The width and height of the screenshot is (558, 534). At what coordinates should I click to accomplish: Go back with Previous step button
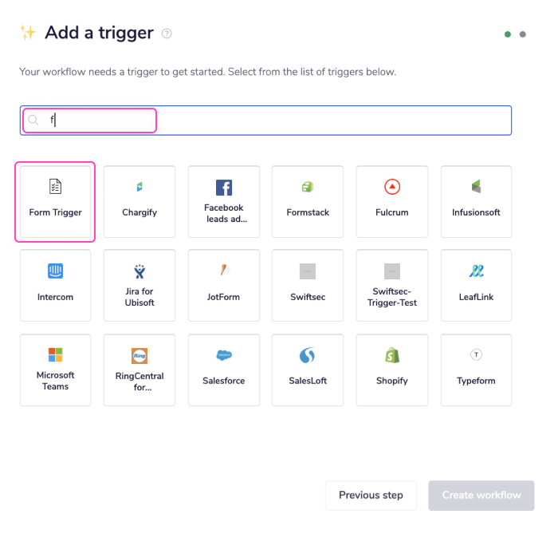click(x=371, y=495)
